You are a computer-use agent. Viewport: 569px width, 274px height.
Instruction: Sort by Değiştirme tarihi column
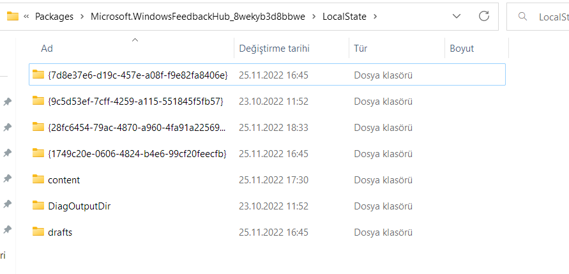click(274, 49)
